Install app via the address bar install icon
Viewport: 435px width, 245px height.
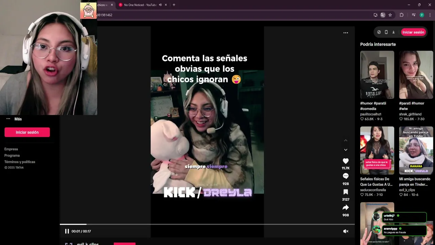point(376,15)
